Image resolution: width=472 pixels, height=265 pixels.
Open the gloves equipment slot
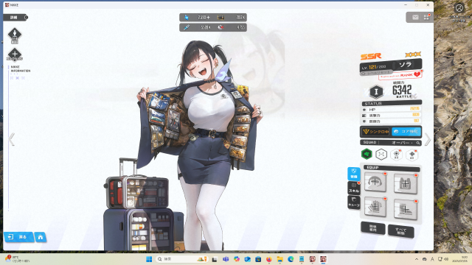[x=375, y=207]
